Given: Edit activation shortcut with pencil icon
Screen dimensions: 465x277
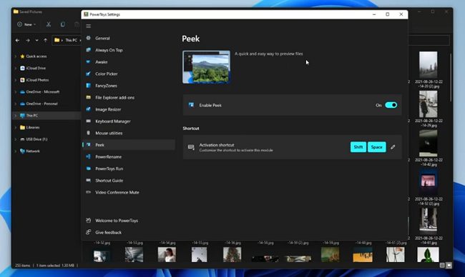Looking at the screenshot, I should tap(393, 147).
